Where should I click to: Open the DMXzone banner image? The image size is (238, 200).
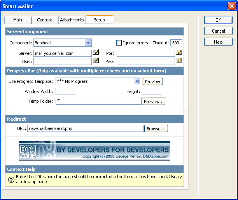pos(94,151)
